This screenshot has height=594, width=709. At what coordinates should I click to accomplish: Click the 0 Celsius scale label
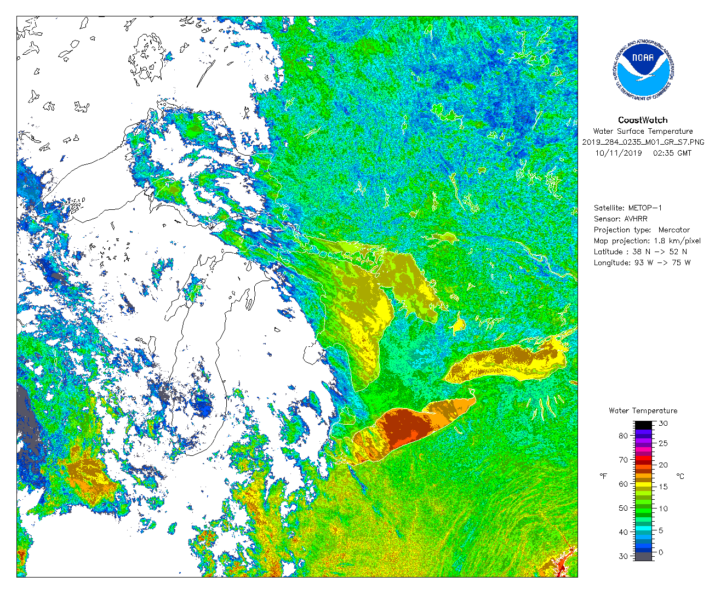click(x=661, y=552)
